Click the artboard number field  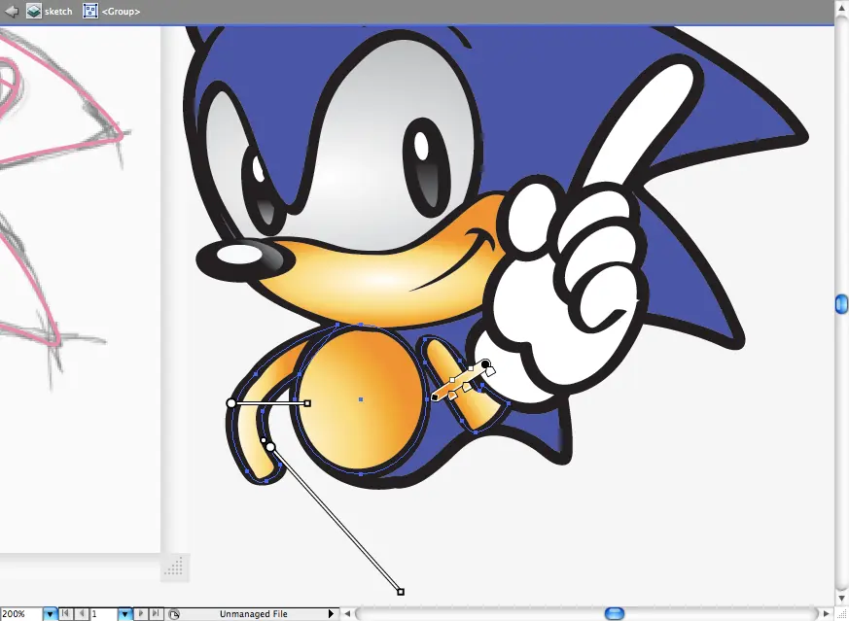click(x=103, y=614)
